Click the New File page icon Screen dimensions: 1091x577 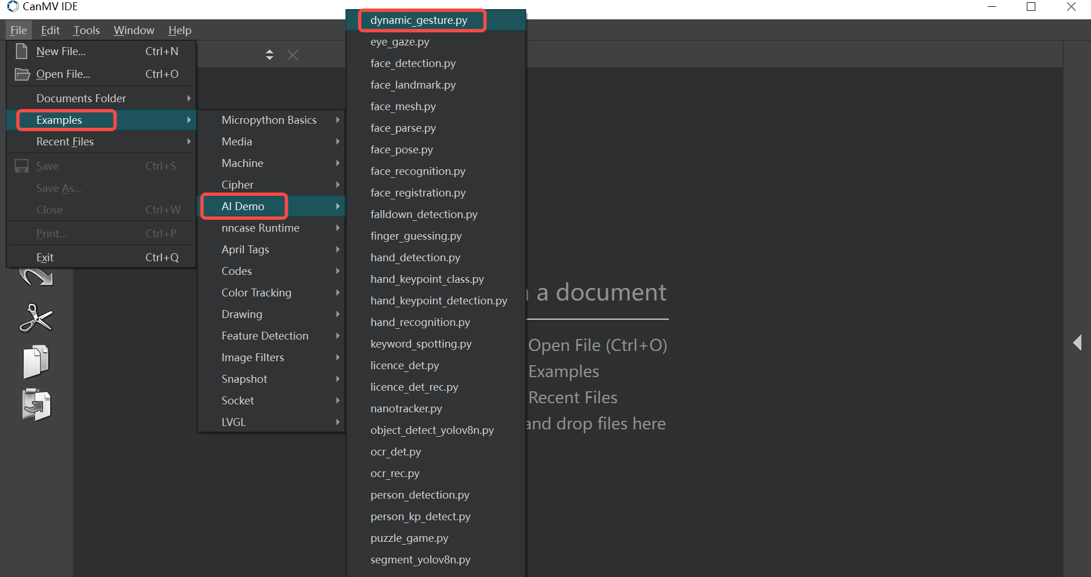tap(22, 51)
